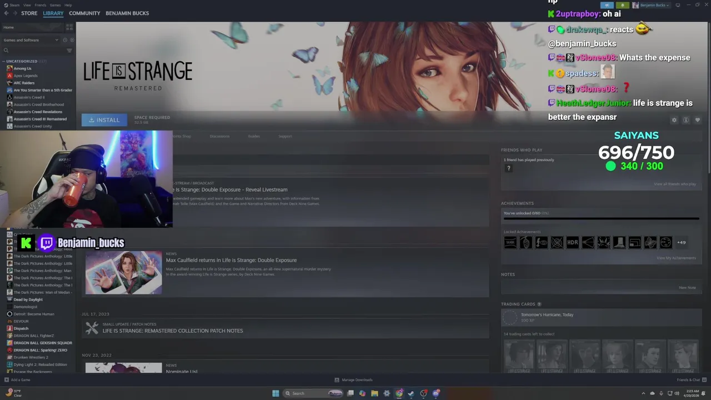This screenshot has width=711, height=400.
Task: Switch library to grid collections view icon
Action: (69, 27)
